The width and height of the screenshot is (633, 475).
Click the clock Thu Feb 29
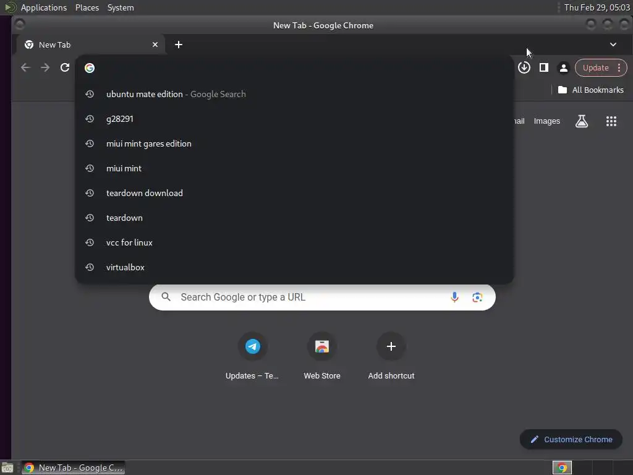597,7
